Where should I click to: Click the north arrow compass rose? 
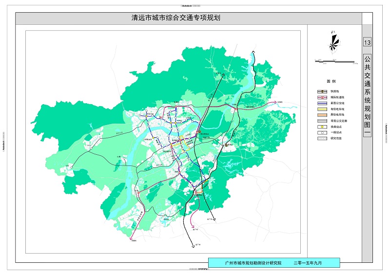[x=333, y=41]
